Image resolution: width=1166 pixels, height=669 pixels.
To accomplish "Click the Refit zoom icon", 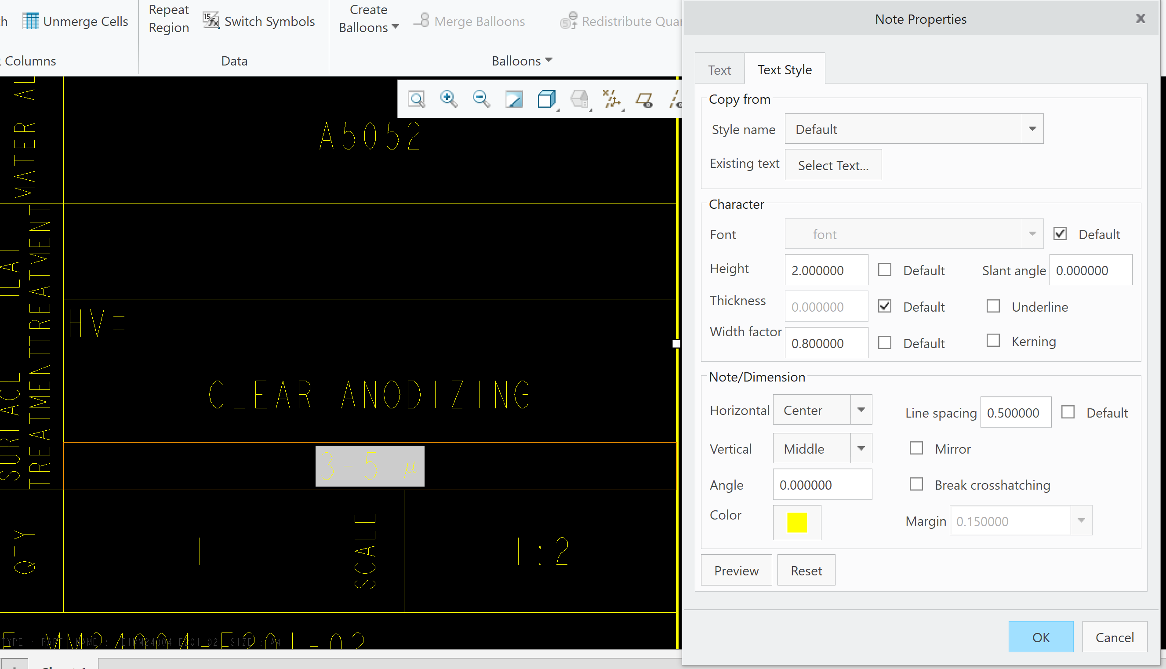I will click(x=416, y=99).
